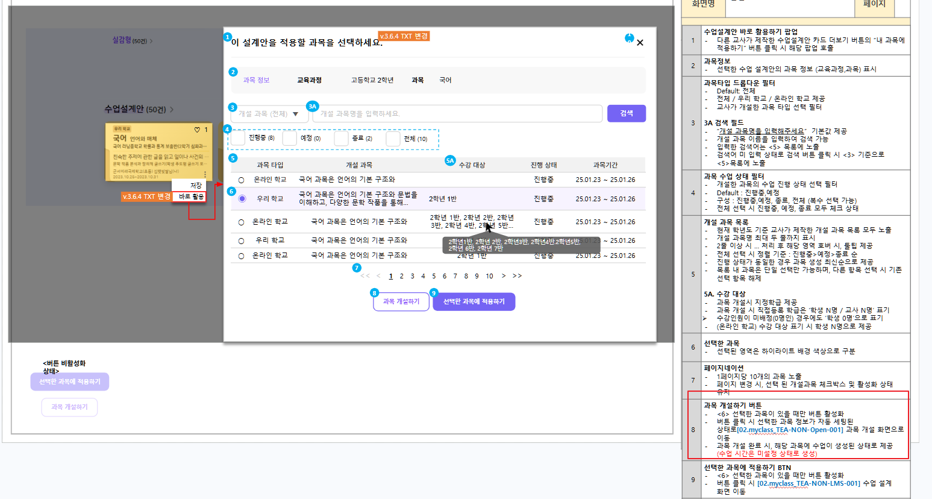The height and width of the screenshot is (499, 932).
Task: Choose 저장 from the card context menu
Action: click(x=196, y=186)
